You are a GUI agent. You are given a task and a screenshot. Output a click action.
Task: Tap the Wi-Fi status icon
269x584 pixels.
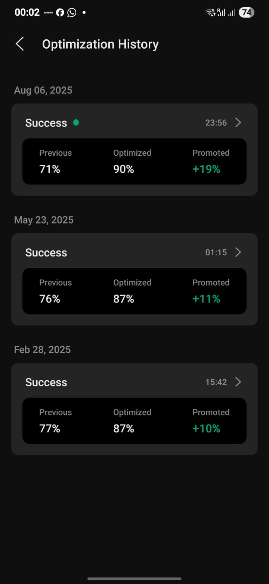[210, 13]
